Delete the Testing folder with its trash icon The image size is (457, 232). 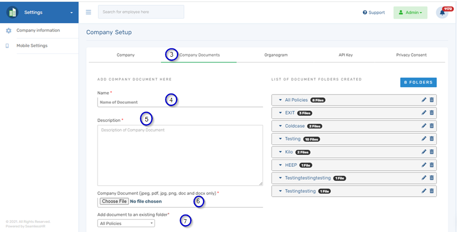click(x=432, y=139)
